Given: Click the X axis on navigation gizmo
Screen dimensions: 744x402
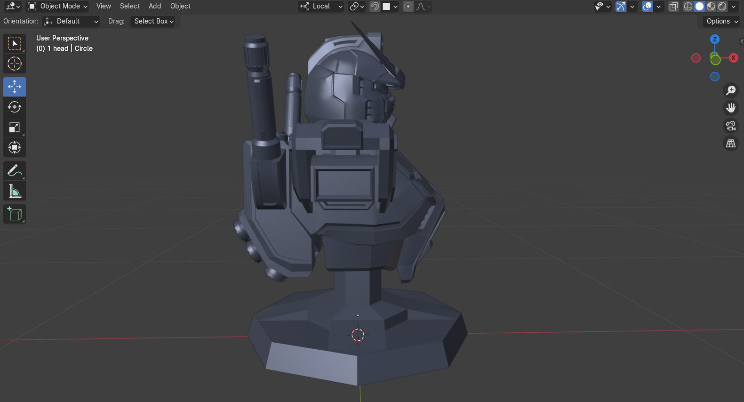Looking at the screenshot, I should (733, 57).
